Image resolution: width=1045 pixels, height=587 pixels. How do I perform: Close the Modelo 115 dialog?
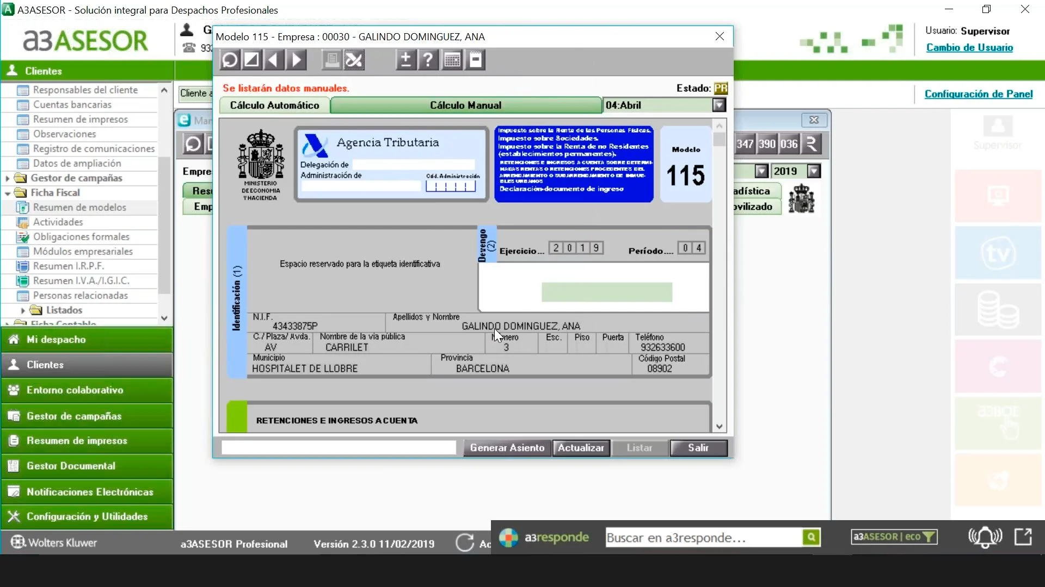point(720,36)
